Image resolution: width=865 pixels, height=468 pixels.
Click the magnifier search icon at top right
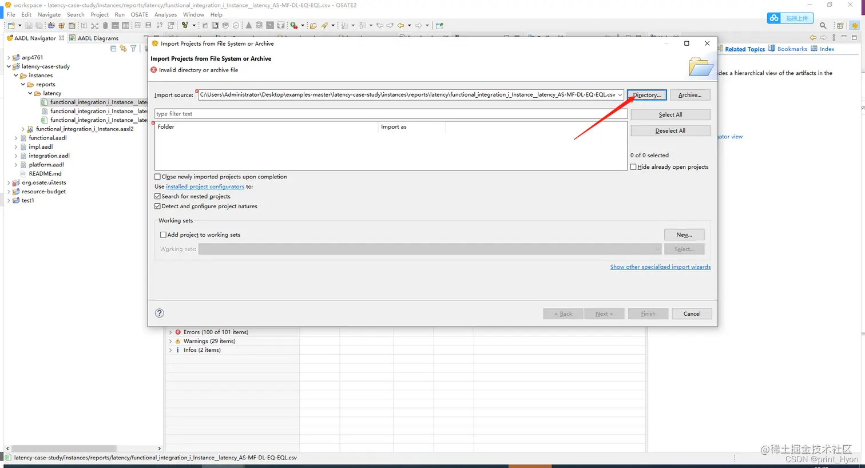[823, 26]
